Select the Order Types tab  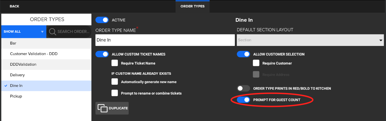tap(192, 6)
